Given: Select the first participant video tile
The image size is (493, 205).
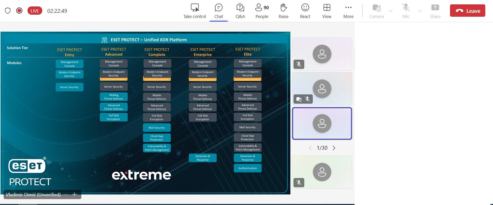Looking at the screenshot, I should pyautogui.click(x=322, y=54).
